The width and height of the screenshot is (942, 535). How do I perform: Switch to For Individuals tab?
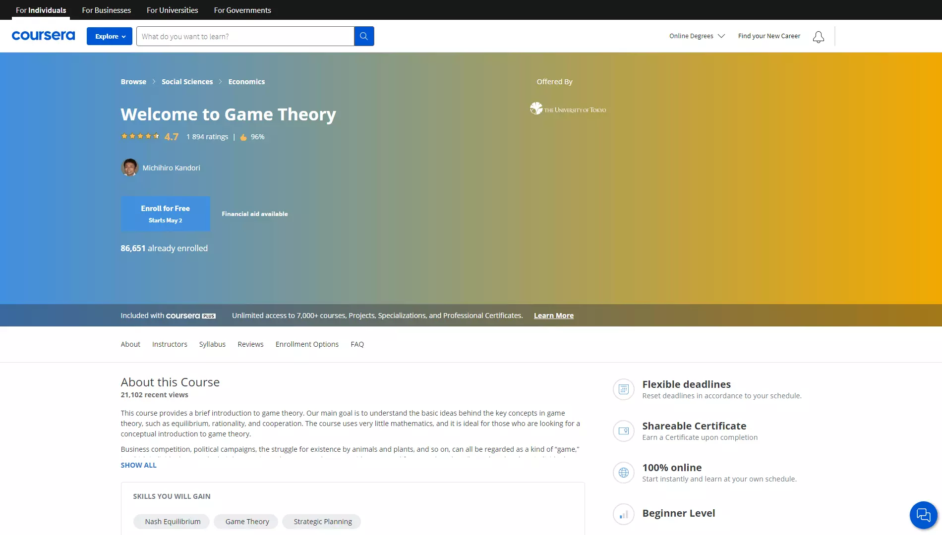pos(41,10)
